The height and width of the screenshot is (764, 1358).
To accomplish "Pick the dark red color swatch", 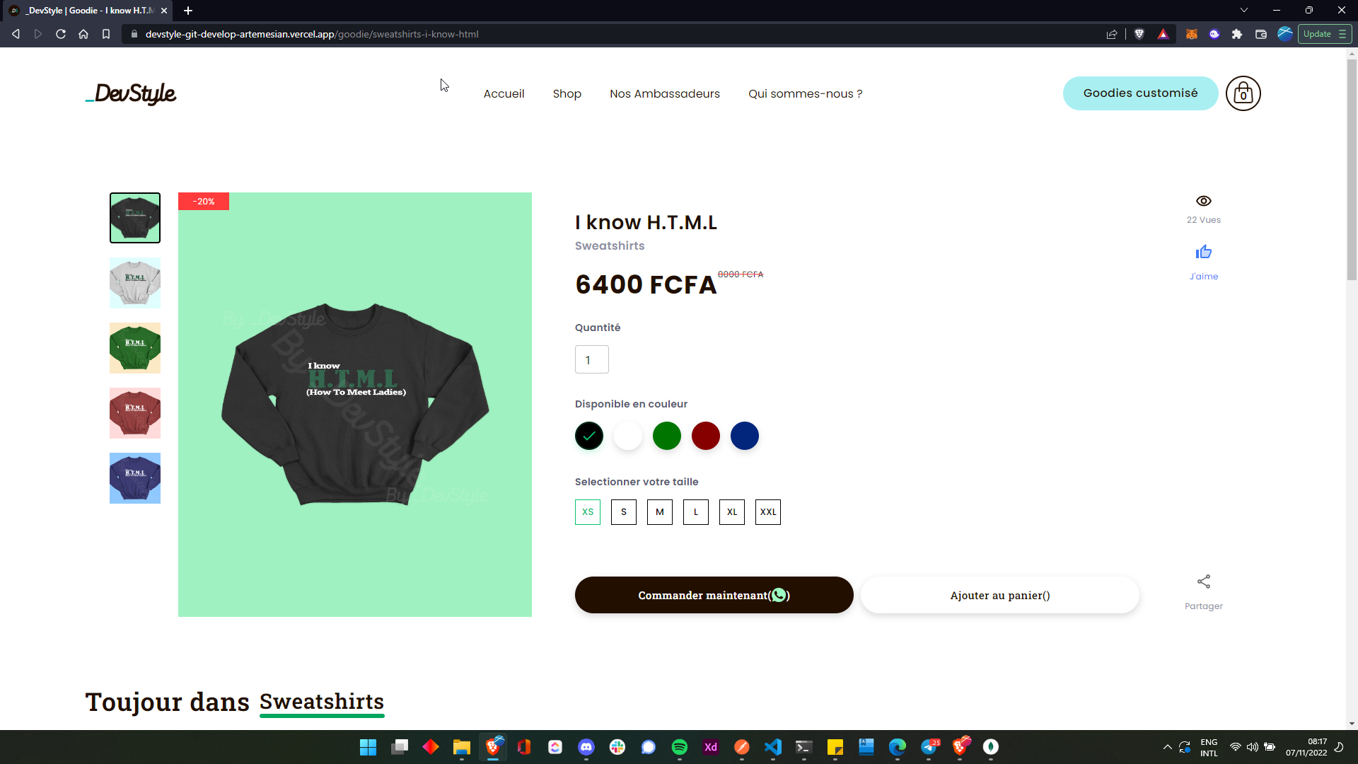I will tap(706, 436).
